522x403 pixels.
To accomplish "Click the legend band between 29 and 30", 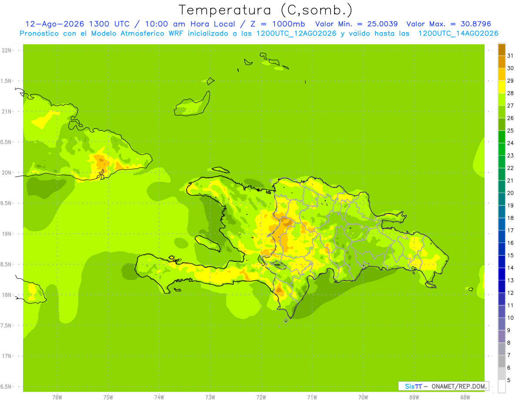I will point(502,75).
